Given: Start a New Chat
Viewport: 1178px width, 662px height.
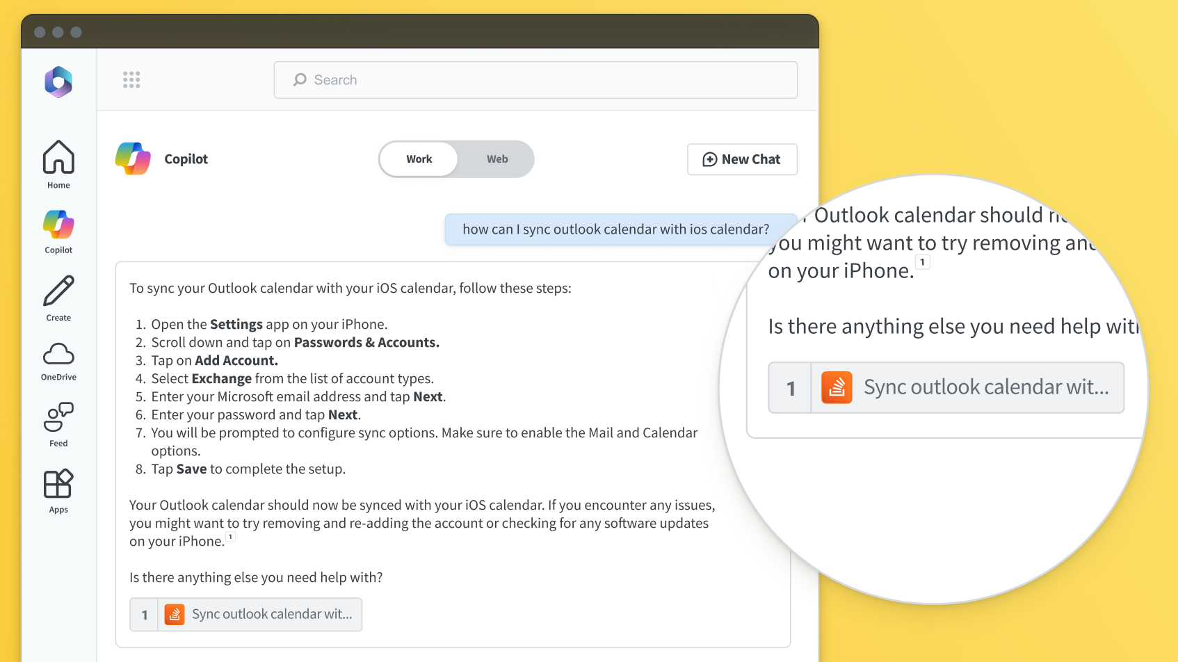Looking at the screenshot, I should pyautogui.click(x=742, y=159).
